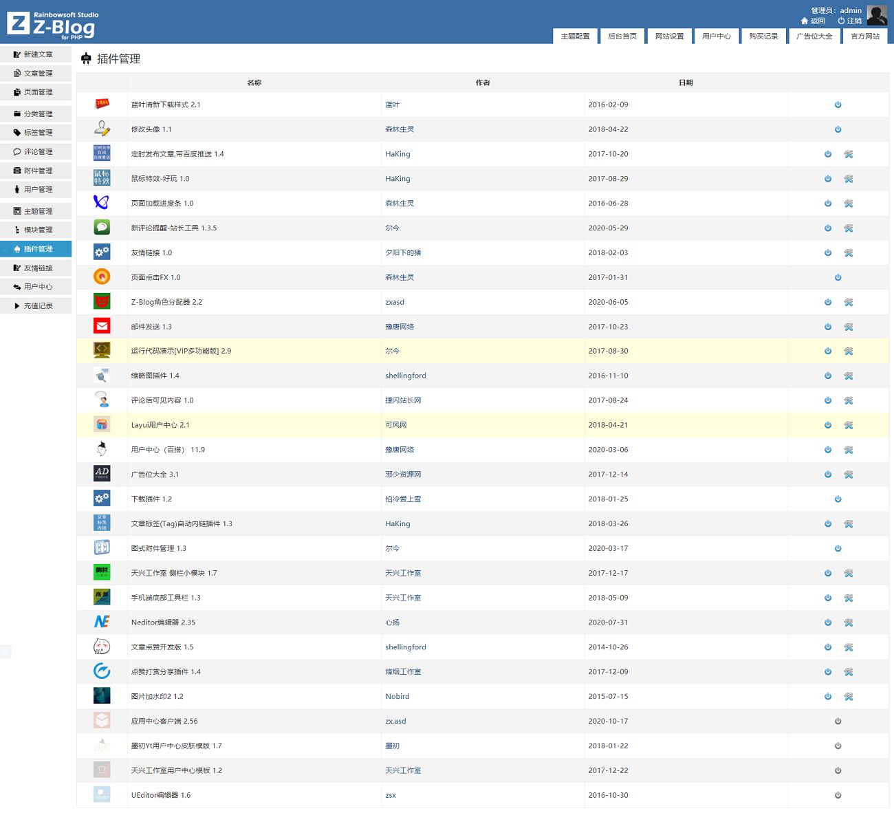This screenshot has width=894, height=813.
Task: Open settings tool icon for 广告位大全 3.1
Action: (849, 475)
